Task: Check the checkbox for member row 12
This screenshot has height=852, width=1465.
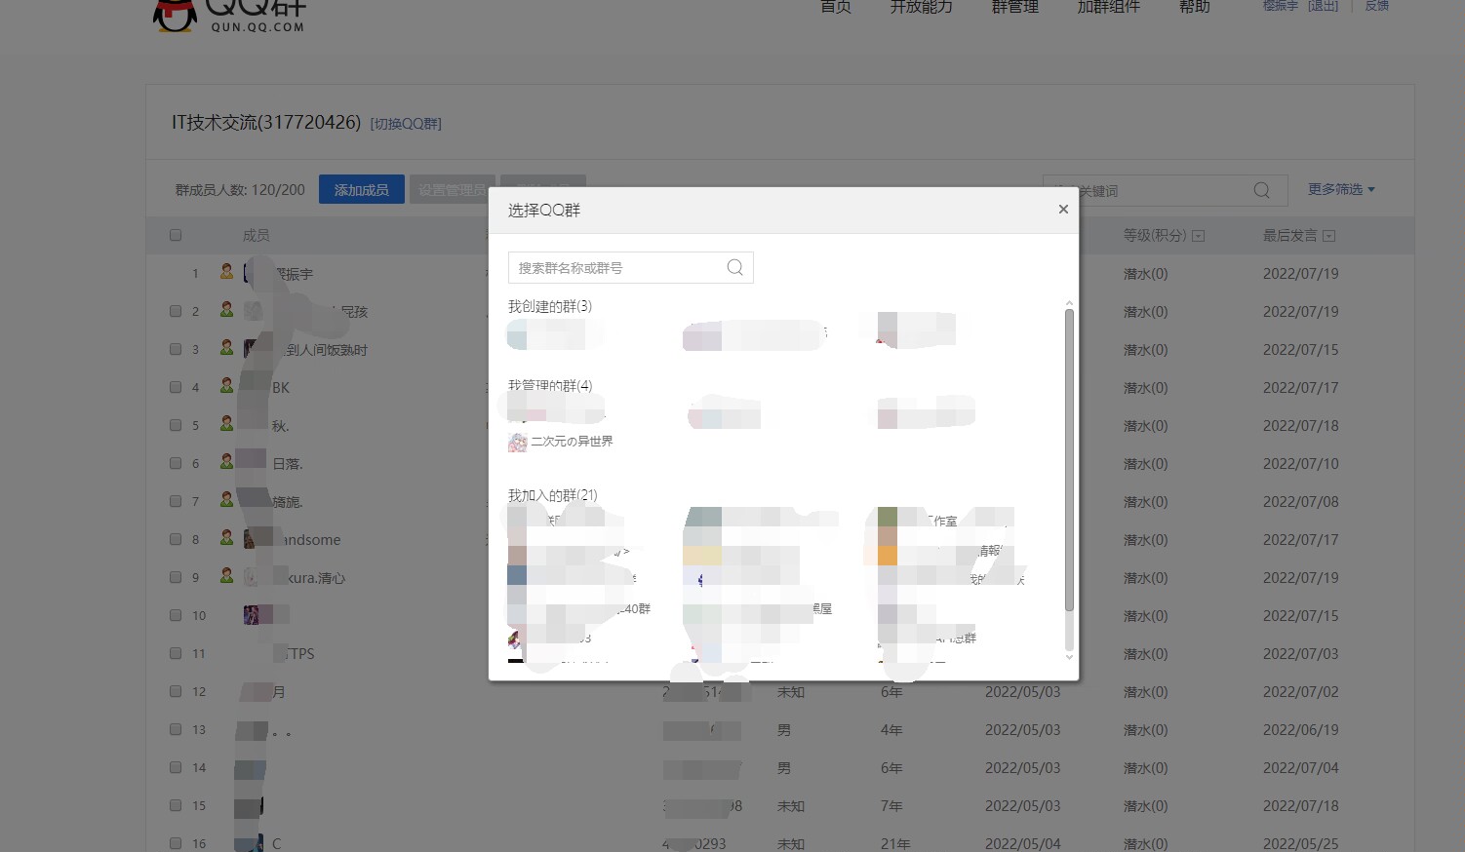Action: 176,690
